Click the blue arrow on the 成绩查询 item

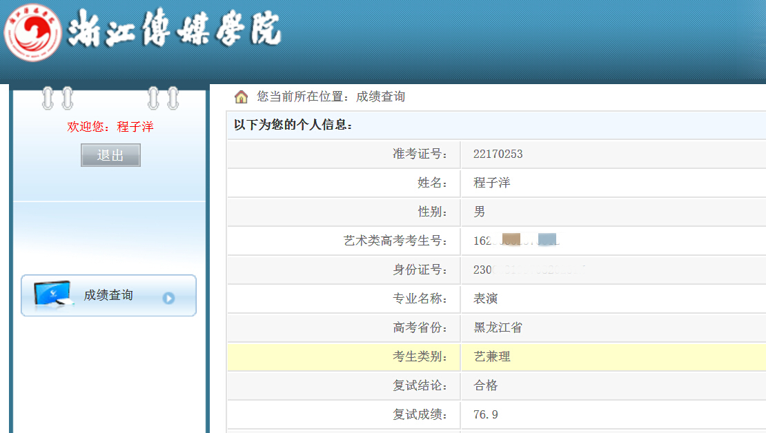168,298
